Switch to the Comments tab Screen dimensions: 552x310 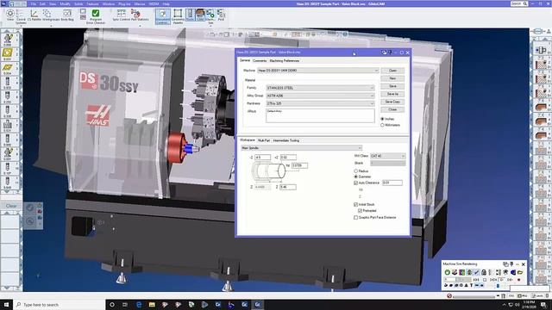pyautogui.click(x=260, y=61)
